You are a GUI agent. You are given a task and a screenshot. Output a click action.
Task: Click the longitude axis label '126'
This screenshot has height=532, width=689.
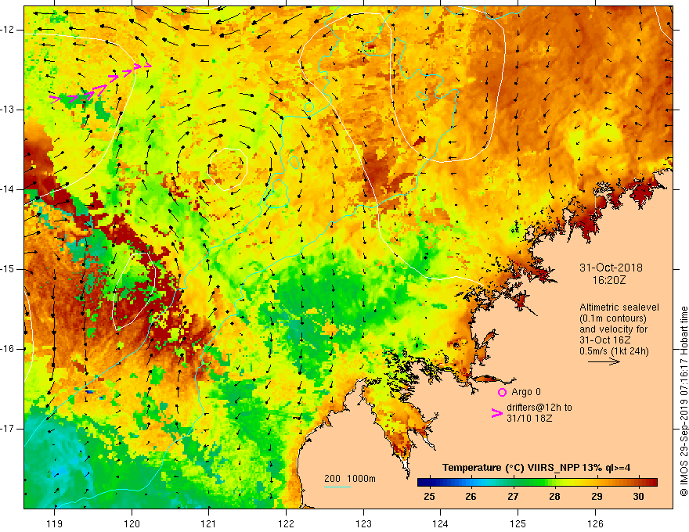(x=595, y=523)
